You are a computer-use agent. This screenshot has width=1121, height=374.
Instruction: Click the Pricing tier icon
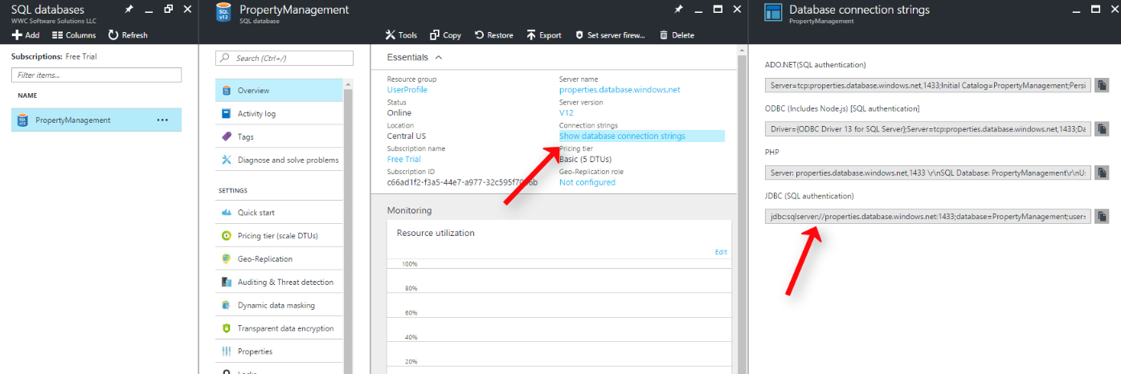click(x=227, y=236)
